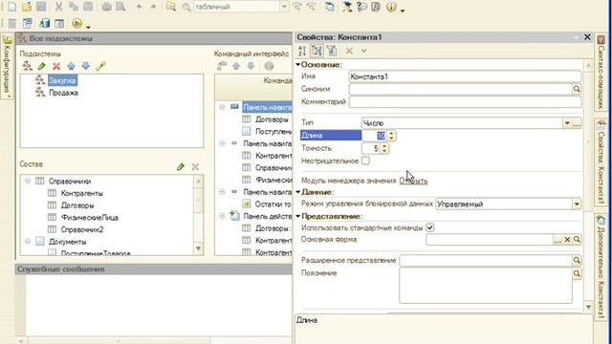Screen dimensions: 612x344
Task: Focus the Комментарий input field
Action: [x=465, y=102]
